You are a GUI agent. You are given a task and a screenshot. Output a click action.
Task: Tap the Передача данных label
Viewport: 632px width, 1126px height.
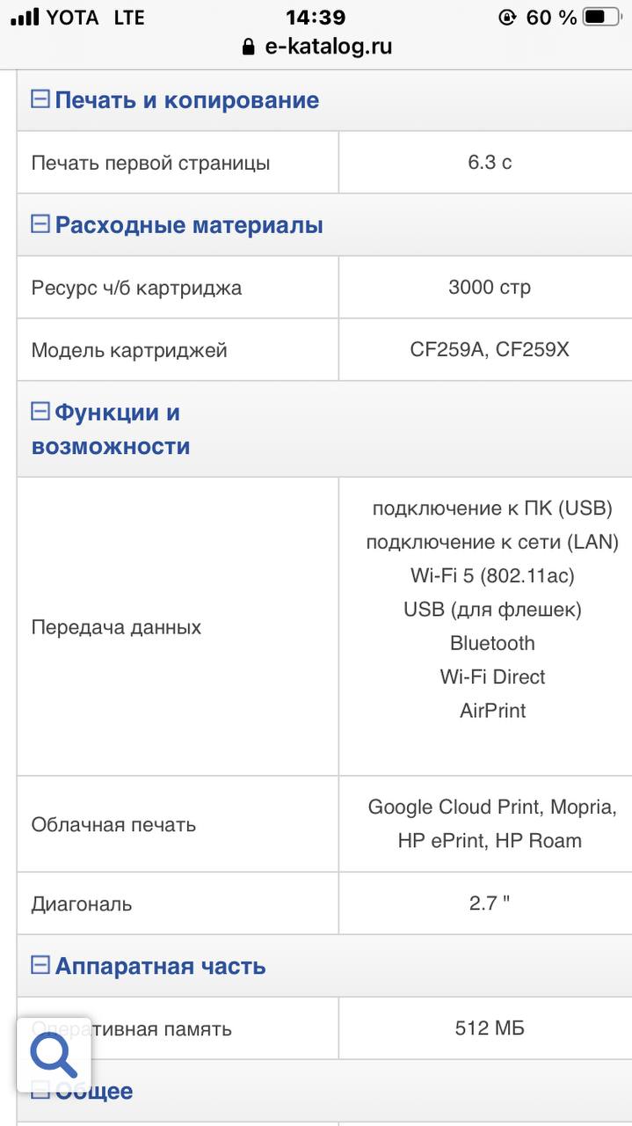[x=116, y=627]
